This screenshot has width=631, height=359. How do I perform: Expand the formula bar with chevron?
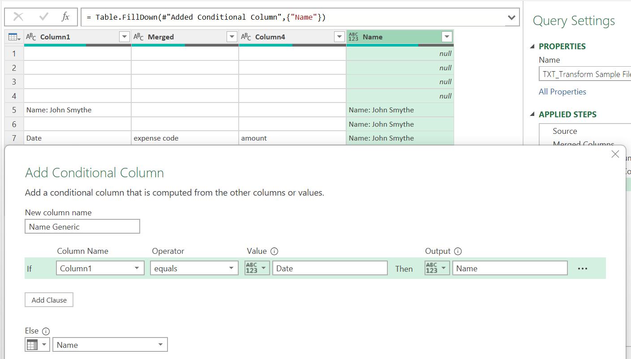click(511, 17)
